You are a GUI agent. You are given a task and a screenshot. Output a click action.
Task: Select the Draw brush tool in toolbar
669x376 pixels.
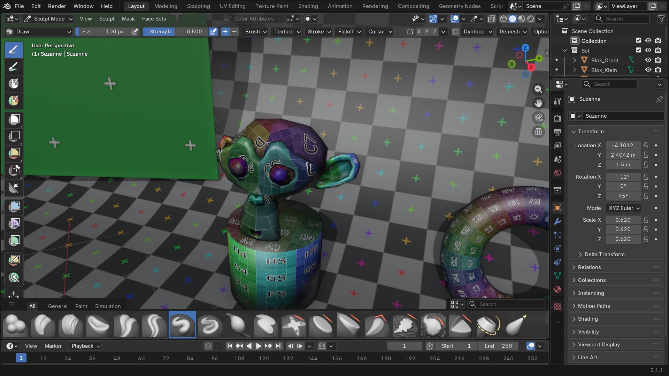tap(14, 50)
